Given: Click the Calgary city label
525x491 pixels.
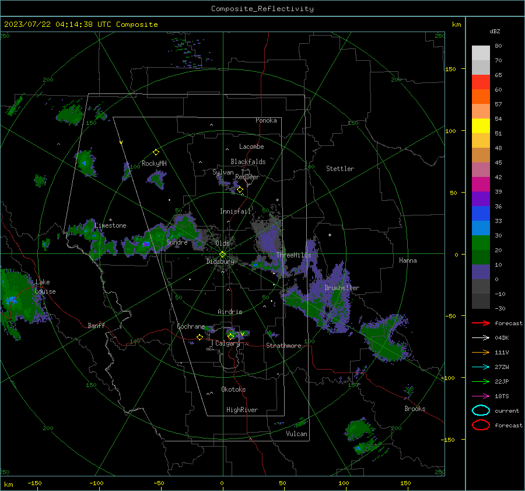Looking at the screenshot, I should point(228,343).
